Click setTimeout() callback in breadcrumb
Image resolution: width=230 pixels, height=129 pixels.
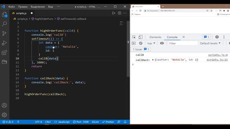[73, 19]
